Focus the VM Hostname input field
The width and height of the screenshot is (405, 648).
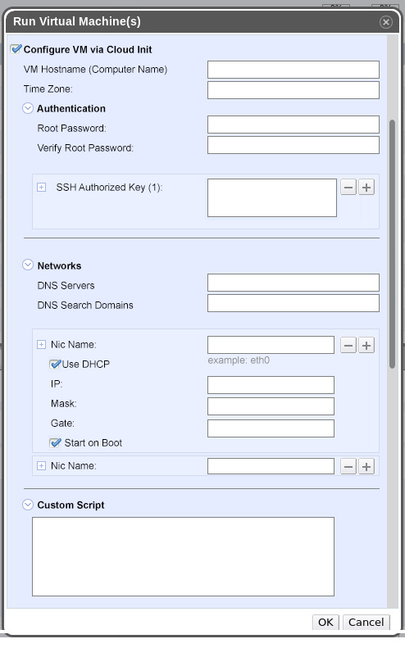coord(294,70)
